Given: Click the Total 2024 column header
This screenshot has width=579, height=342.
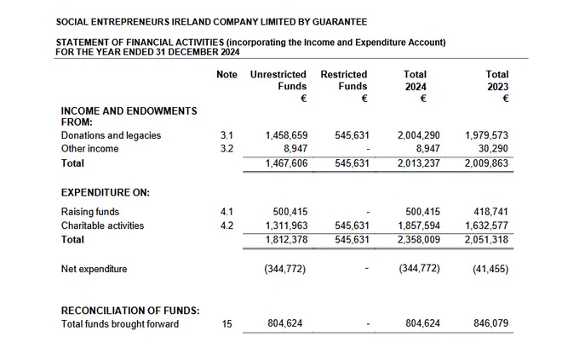Looking at the screenshot, I should pos(416,81).
